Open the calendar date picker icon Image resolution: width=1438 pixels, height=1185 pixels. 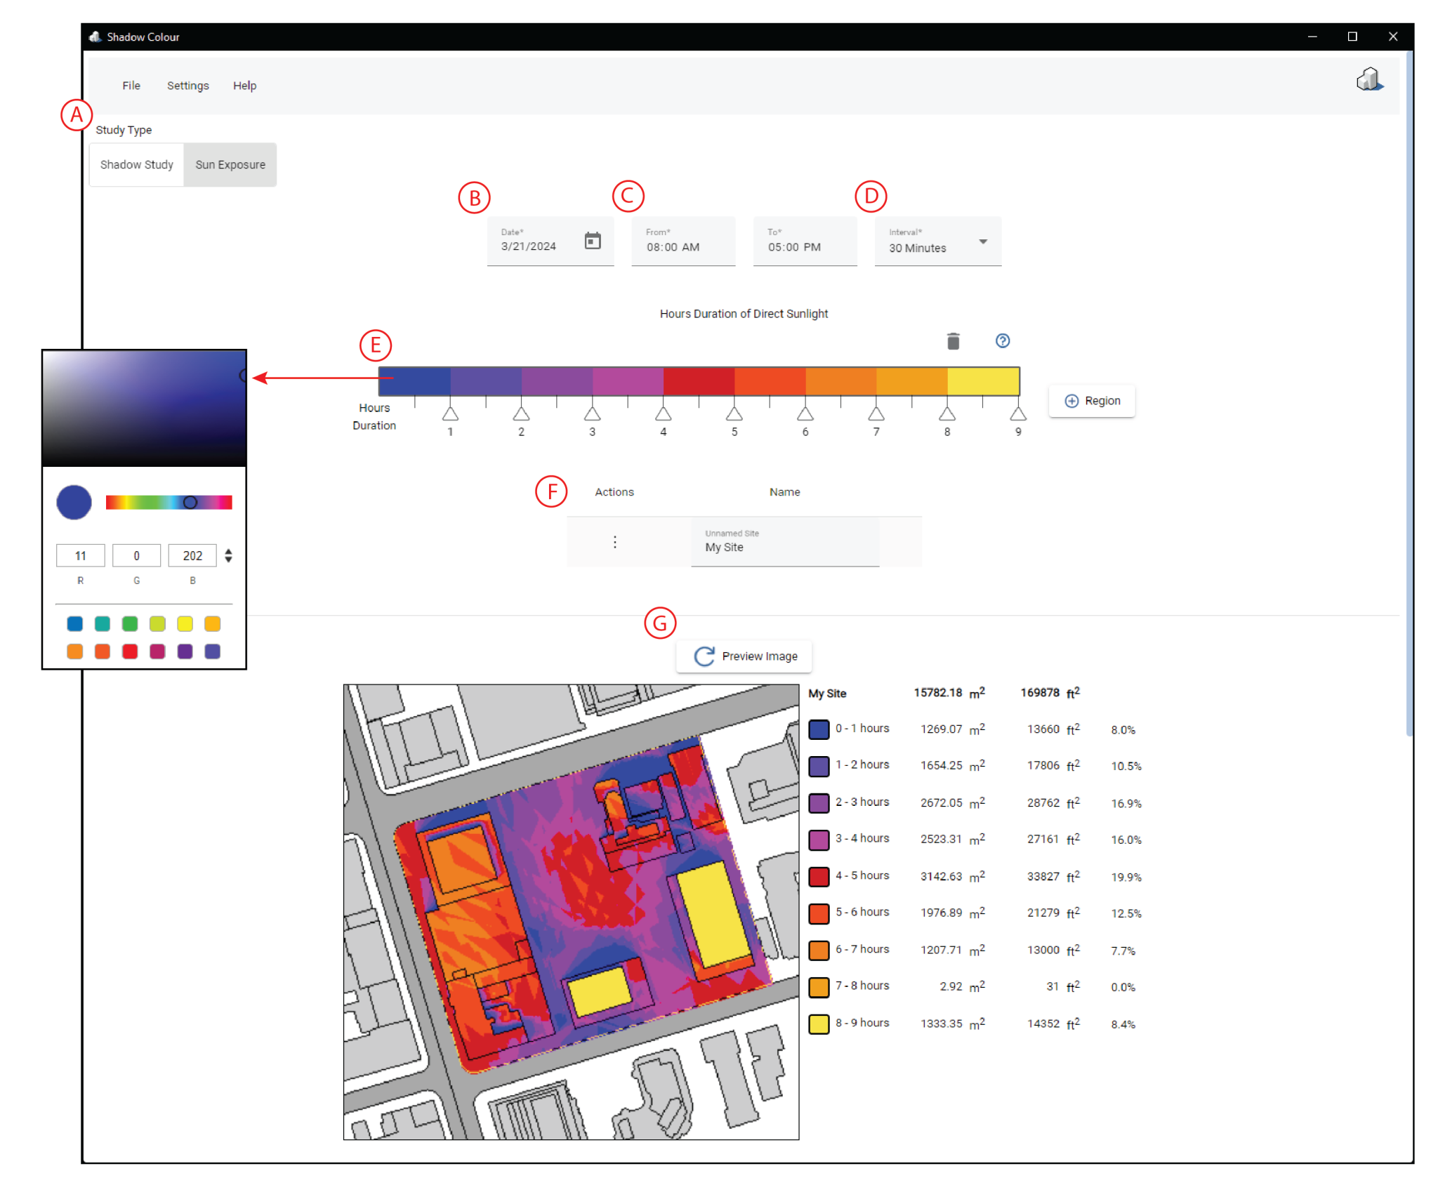593,240
